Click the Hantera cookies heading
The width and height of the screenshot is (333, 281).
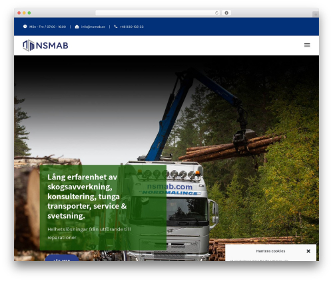point(270,251)
